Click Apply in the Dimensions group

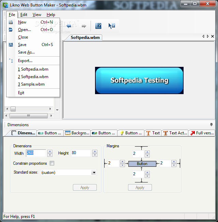[x=85, y=188]
